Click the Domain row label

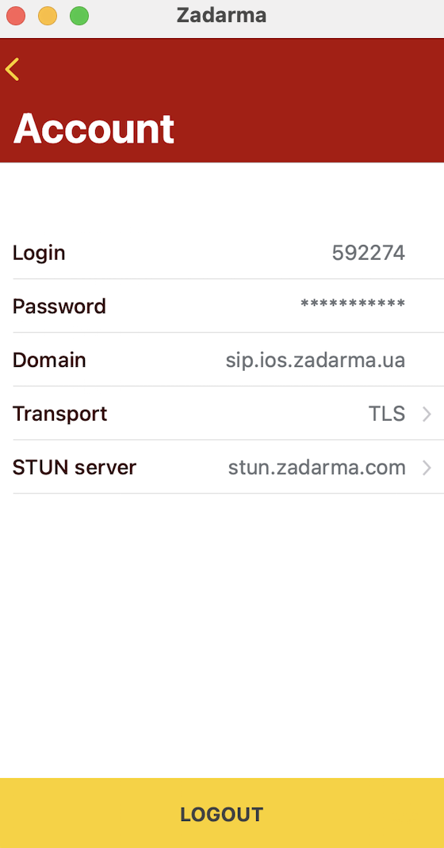[x=49, y=360]
